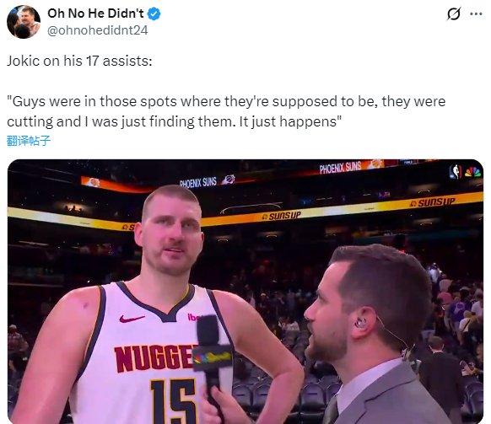Screen dimensions: 491x424
Task: Open the Grok explain-post icon
Action: [x=454, y=13]
